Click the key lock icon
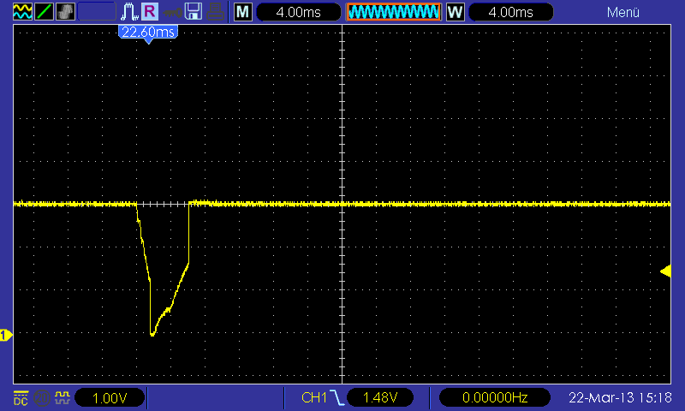 172,12
